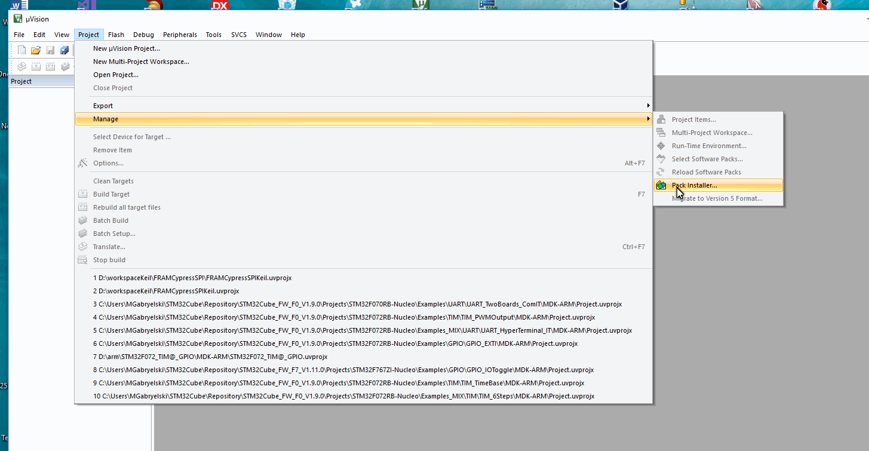This screenshot has height=451, width=869.
Task: Click the Build icon in the build toolbar
Action: click(x=36, y=66)
